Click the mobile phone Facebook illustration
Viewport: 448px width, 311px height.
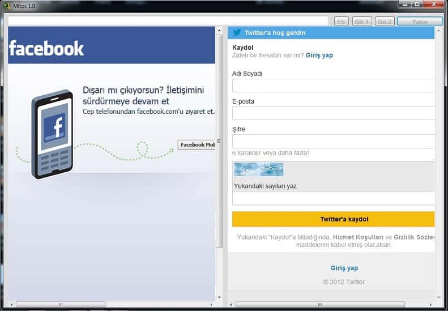(53, 134)
